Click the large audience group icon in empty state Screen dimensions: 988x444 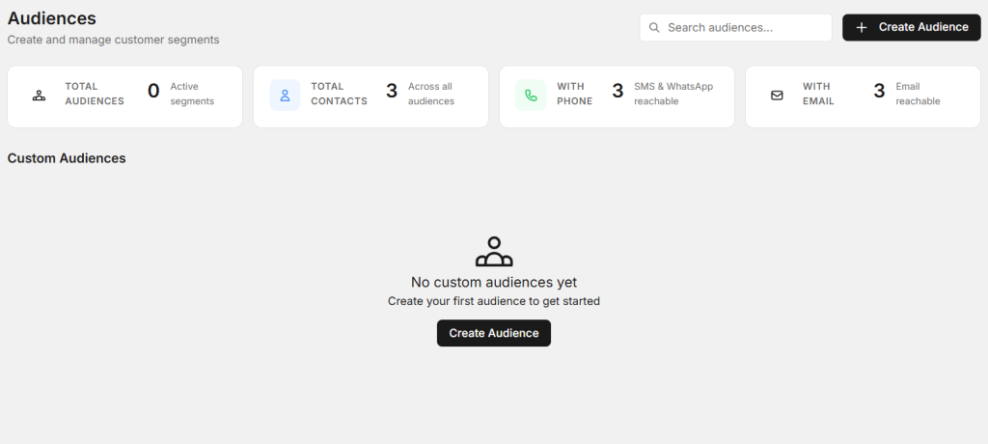[x=494, y=252]
